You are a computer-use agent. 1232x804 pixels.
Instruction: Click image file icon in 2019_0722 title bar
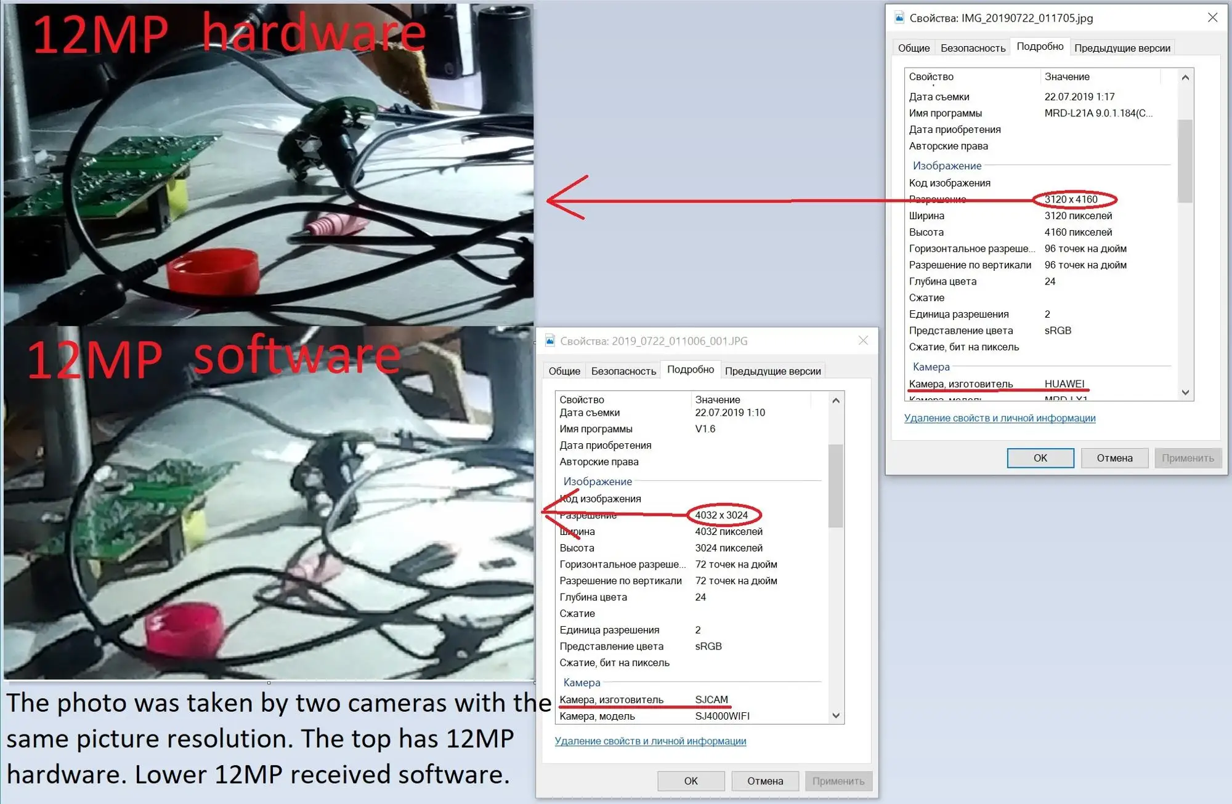tap(550, 340)
